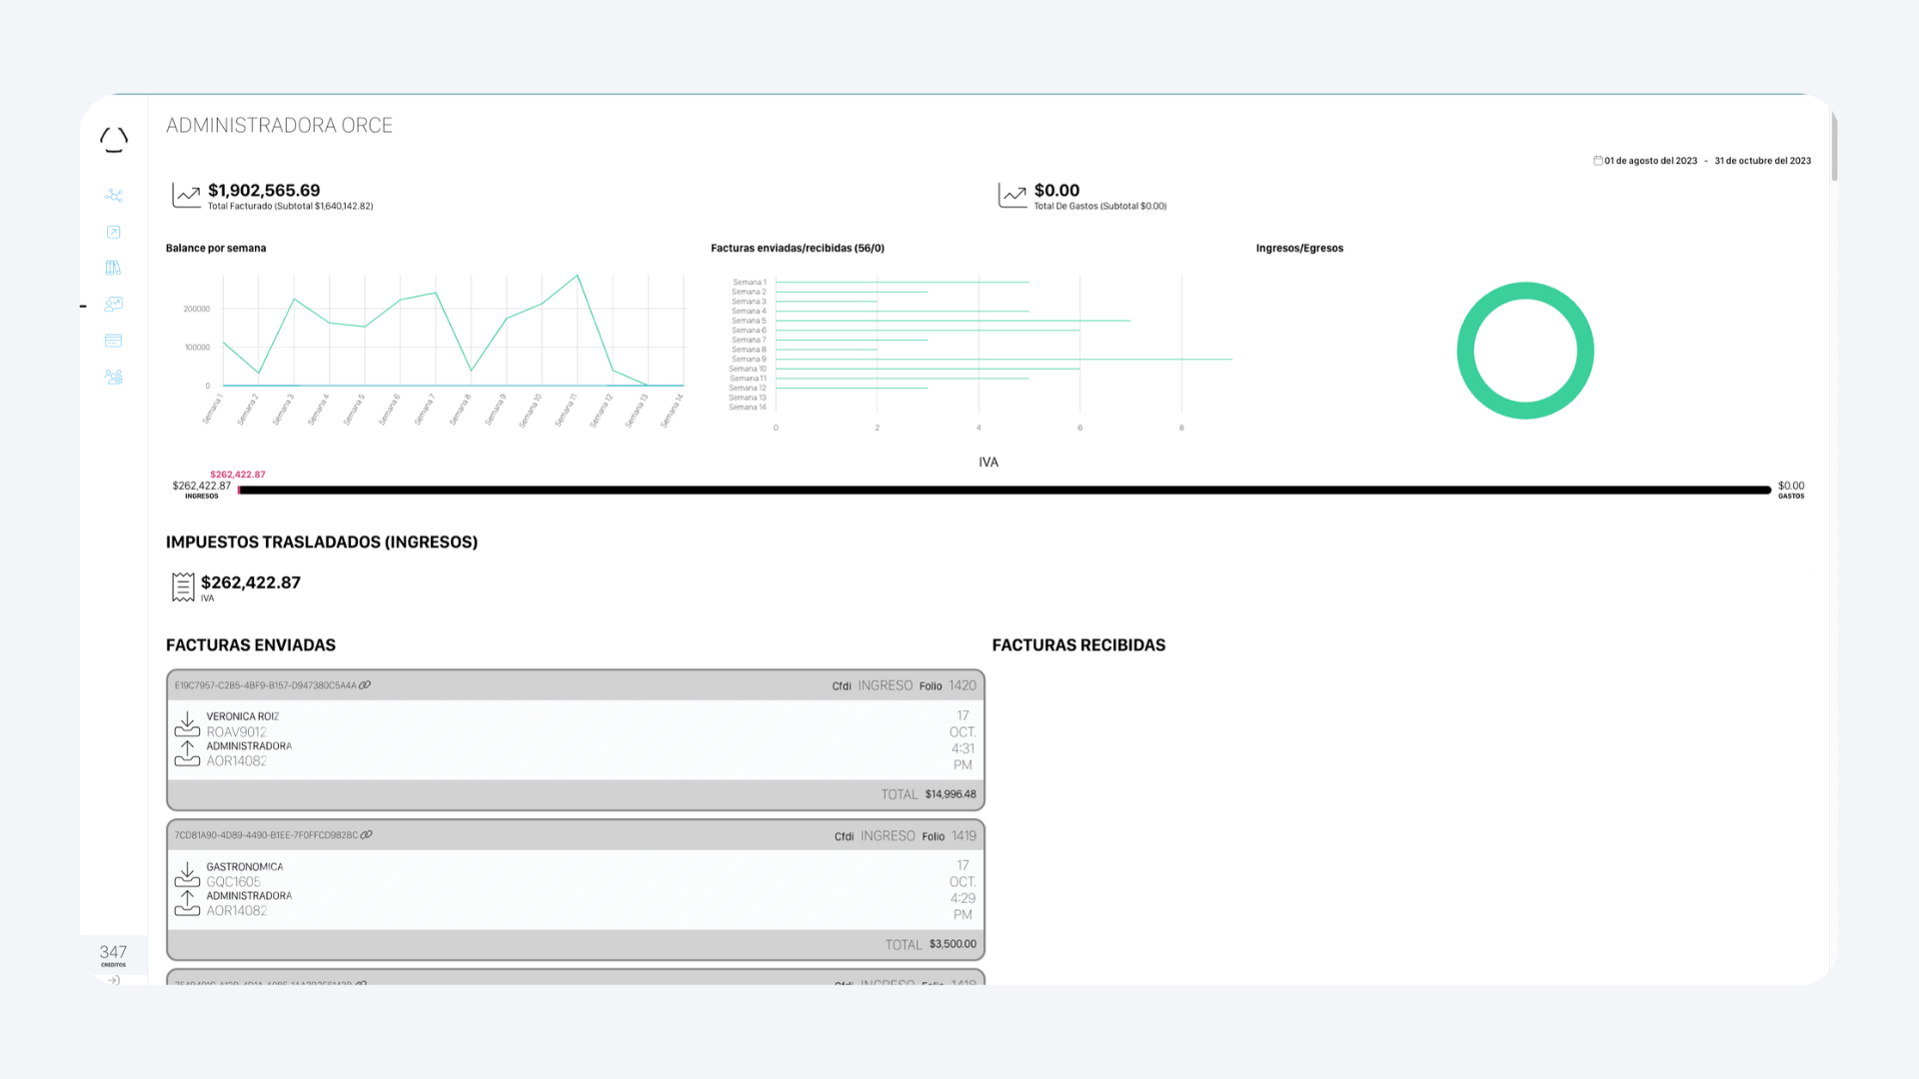Viewport: 1919px width, 1079px height.
Task: Click the app logo at sidebar top
Action: [x=114, y=140]
